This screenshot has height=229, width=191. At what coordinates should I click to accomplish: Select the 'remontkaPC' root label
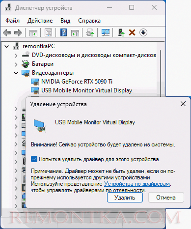pos(39,46)
